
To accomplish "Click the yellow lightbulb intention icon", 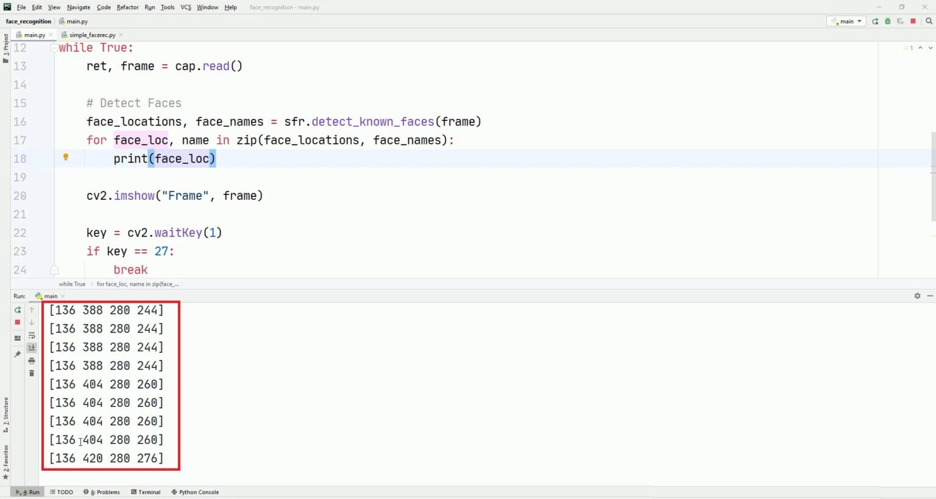I will pyautogui.click(x=66, y=157).
